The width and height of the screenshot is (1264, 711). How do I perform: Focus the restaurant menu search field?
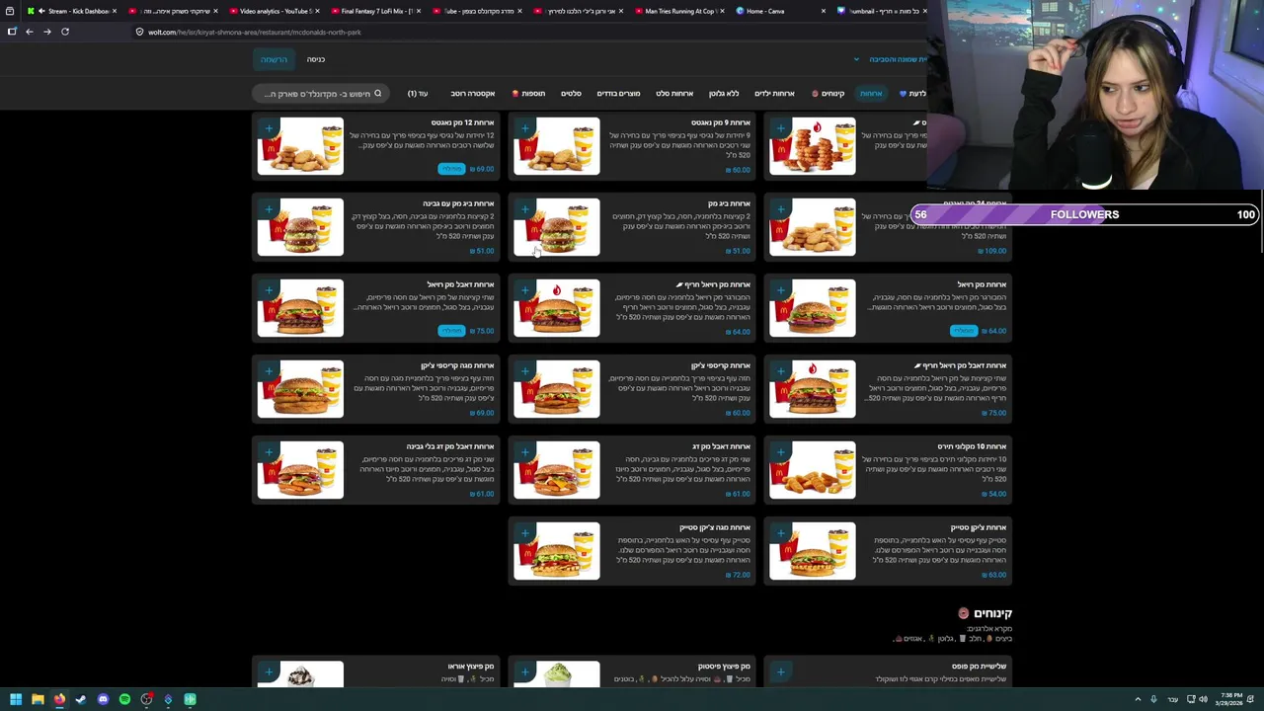[x=321, y=94]
